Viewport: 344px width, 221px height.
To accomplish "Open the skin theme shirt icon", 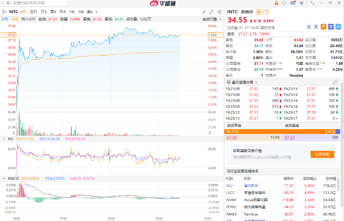I will click(302, 3).
